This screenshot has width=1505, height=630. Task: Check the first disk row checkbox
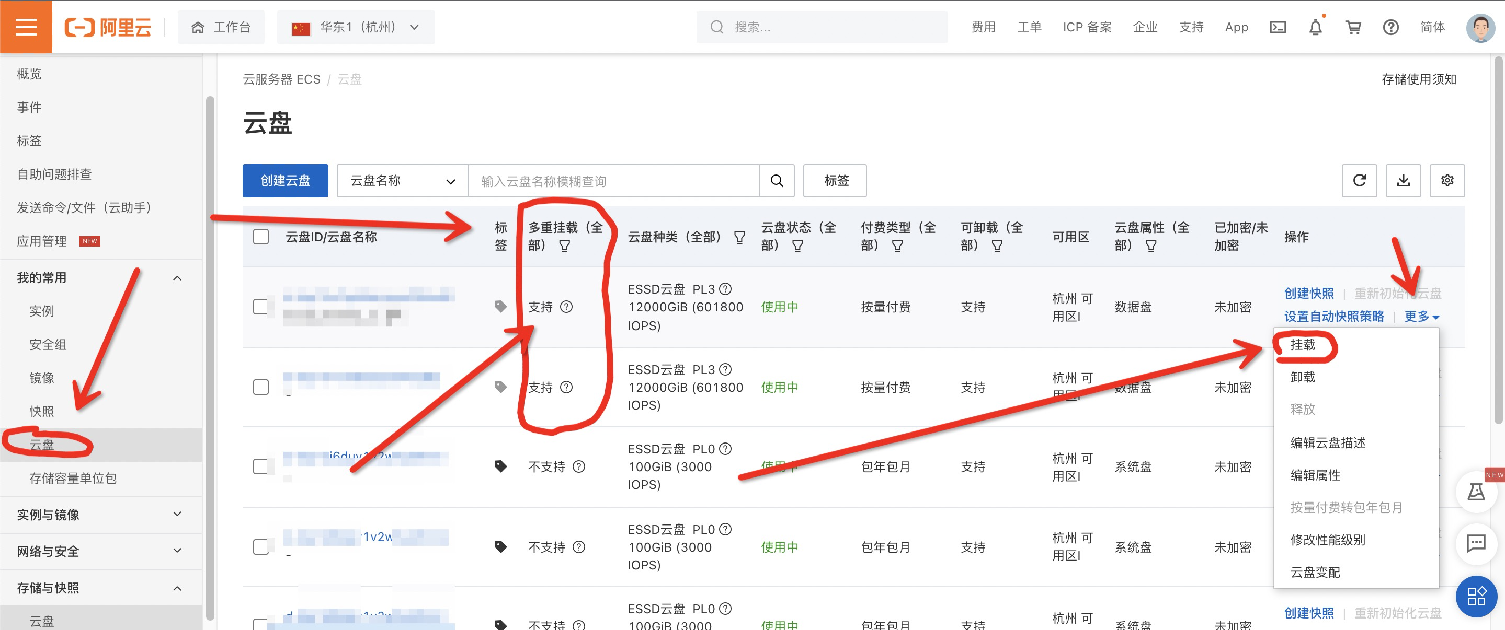260,307
